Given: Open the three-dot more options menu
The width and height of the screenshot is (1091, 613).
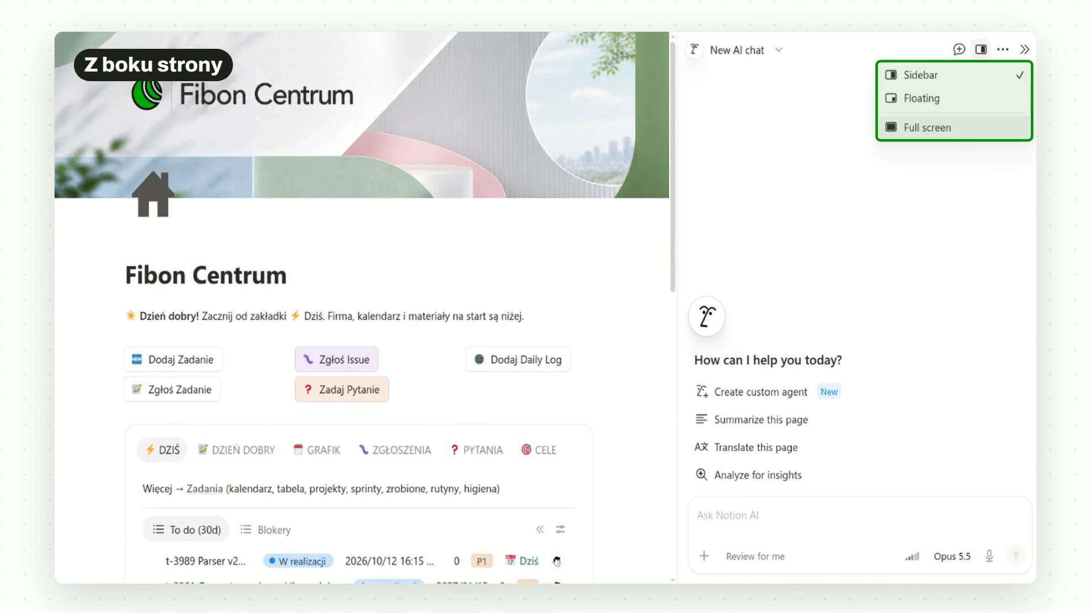Looking at the screenshot, I should click(1003, 49).
